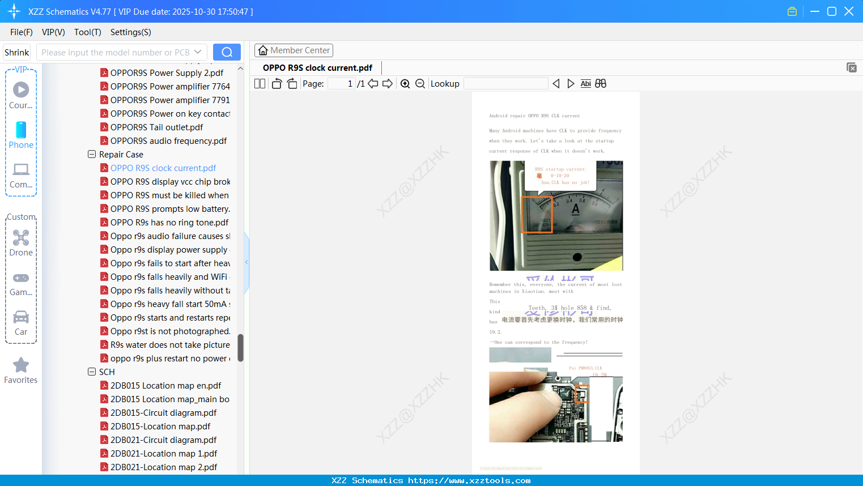
Task: Open the File(F) menu
Action: click(22, 32)
